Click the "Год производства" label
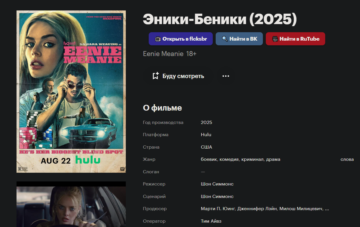 point(163,122)
